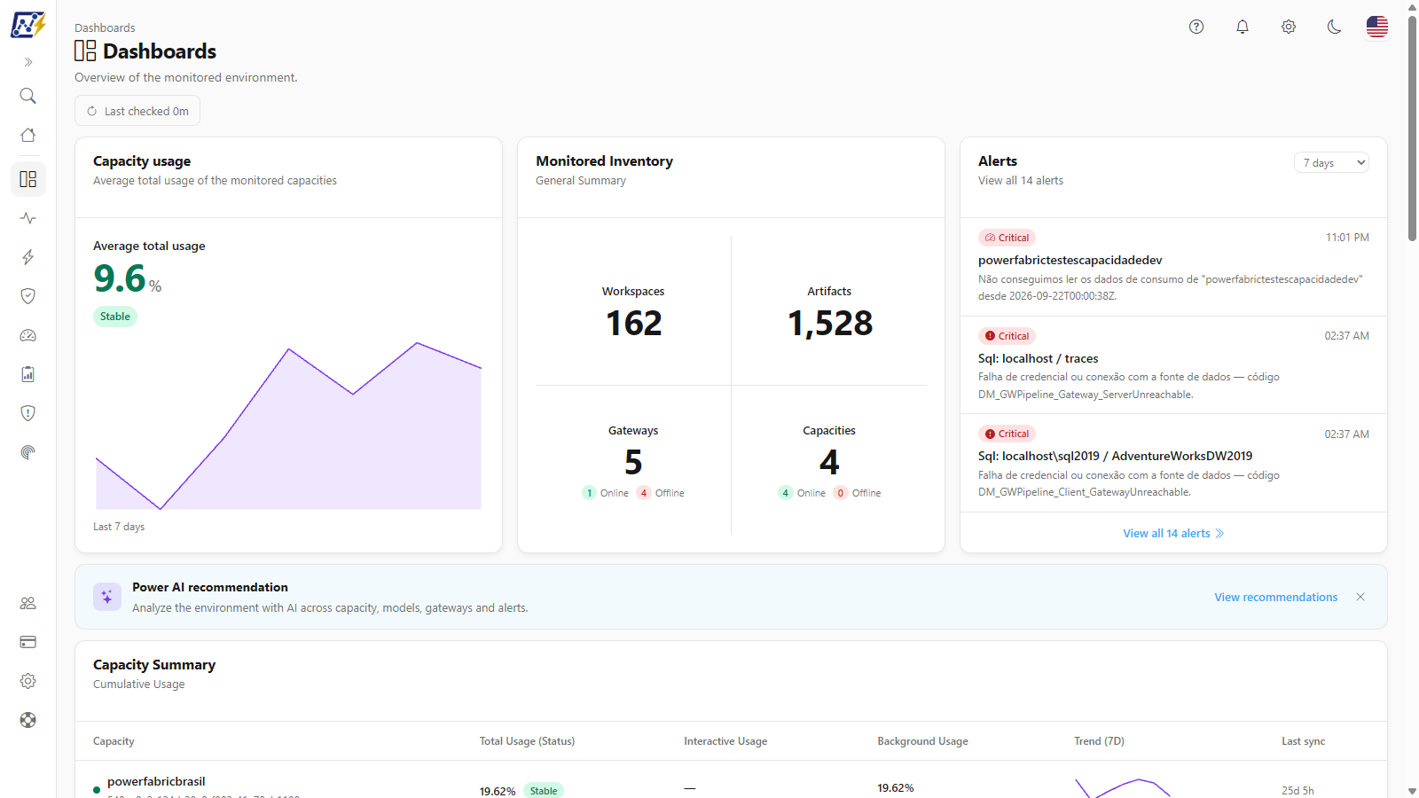Click the Stable badge under average usage
This screenshot has width=1419, height=798.
tap(115, 317)
